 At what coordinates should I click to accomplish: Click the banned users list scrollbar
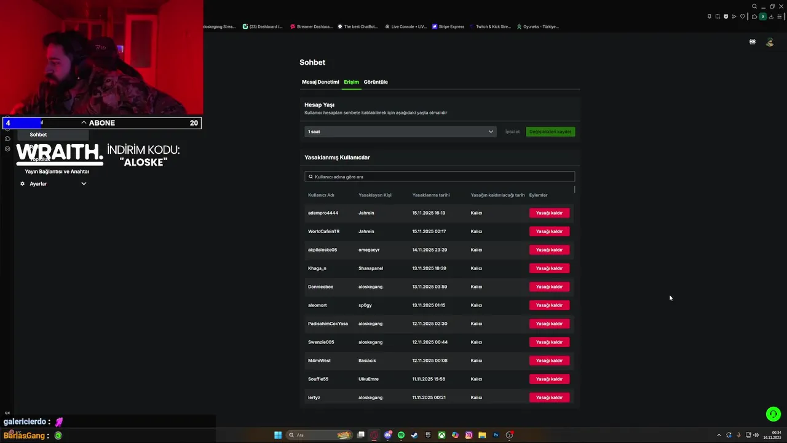coord(575,190)
